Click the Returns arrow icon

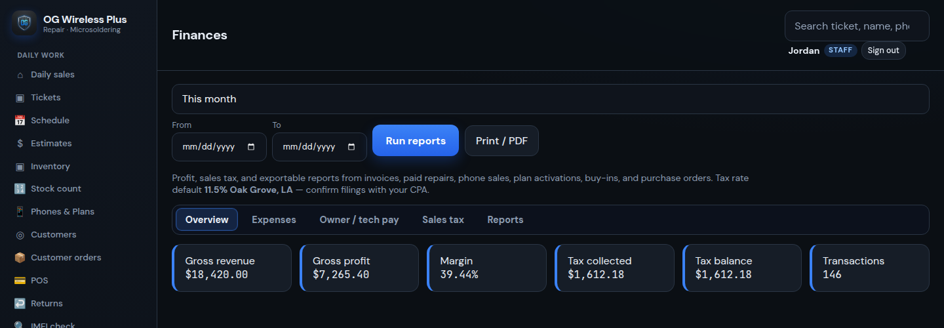pyautogui.click(x=20, y=304)
